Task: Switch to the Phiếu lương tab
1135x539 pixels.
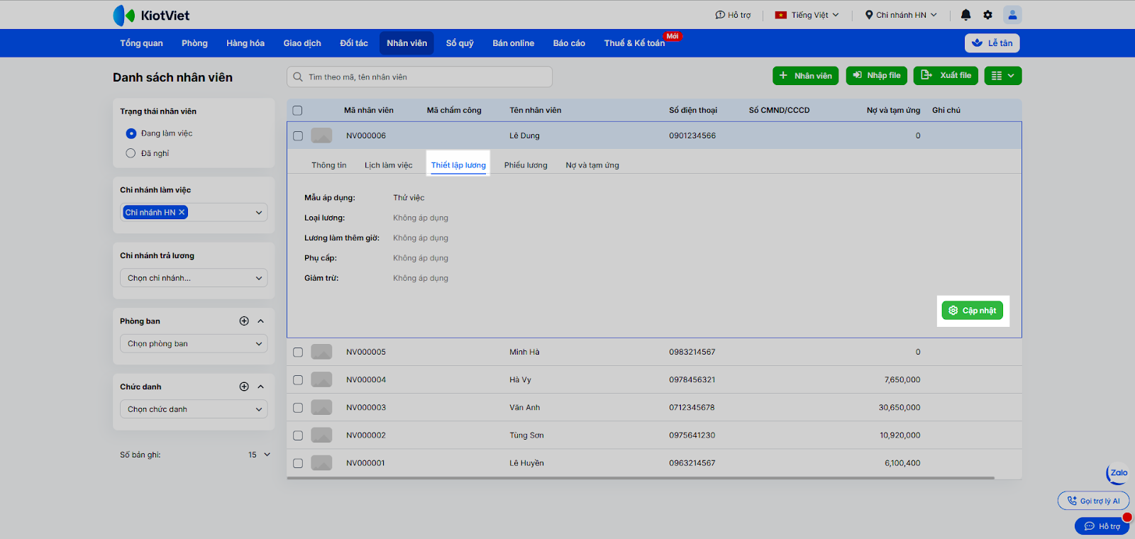Action: coord(526,165)
